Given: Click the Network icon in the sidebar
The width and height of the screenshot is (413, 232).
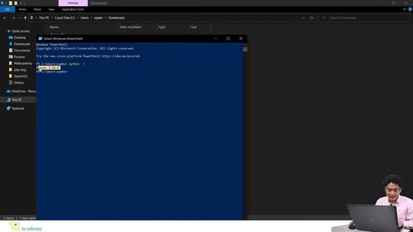Looking at the screenshot, I should 8,108.
